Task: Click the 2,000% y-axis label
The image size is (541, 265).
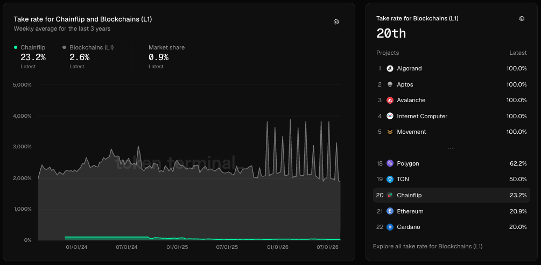Action: 23,178
